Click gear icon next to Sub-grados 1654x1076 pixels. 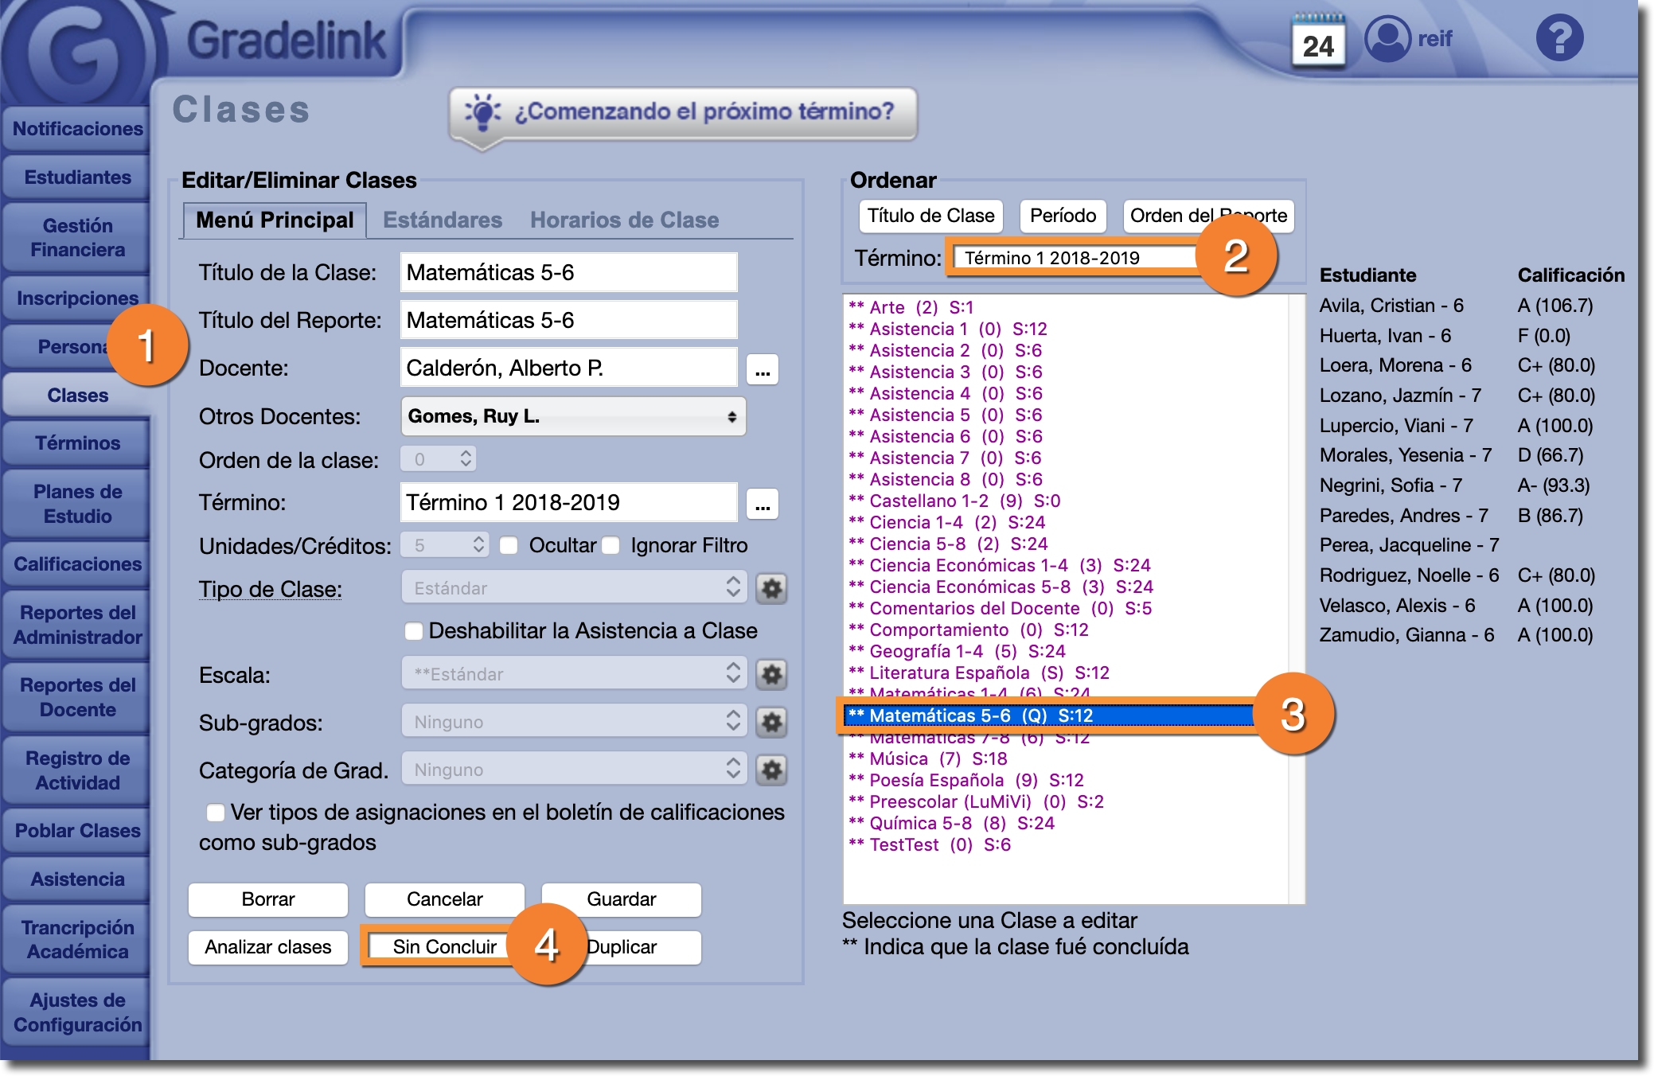[x=771, y=723]
